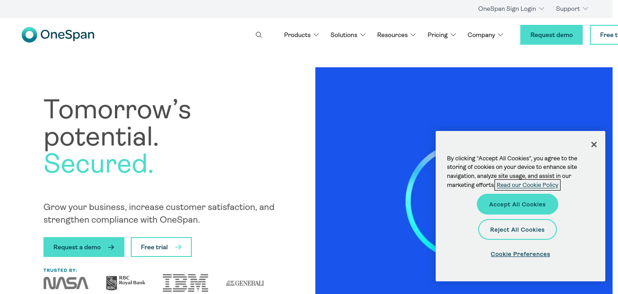Image resolution: width=618 pixels, height=294 pixels.
Task: Click the 'TRUSTED BY:' label
Action: (x=60, y=271)
